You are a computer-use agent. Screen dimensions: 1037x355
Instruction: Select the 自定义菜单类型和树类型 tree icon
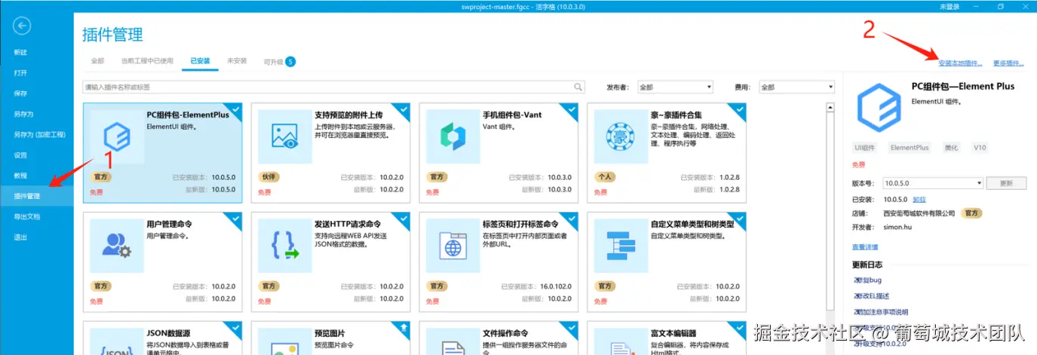coord(621,246)
